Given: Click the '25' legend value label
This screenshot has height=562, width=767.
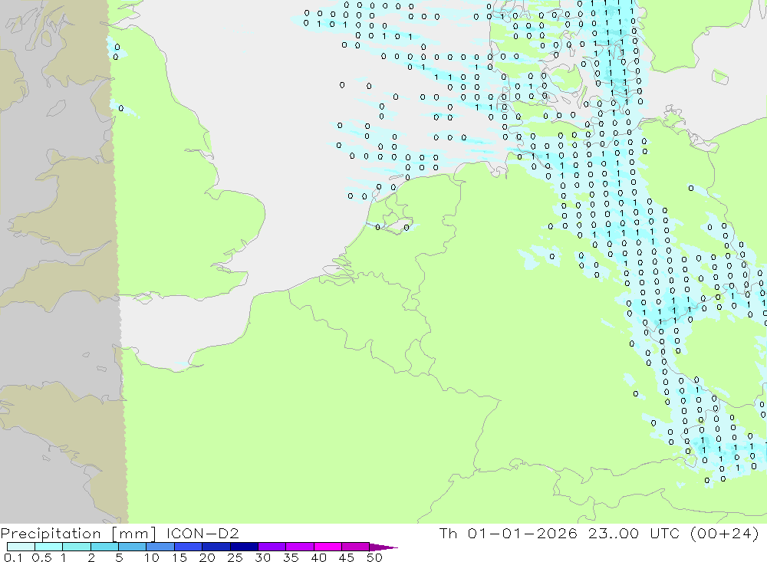Looking at the screenshot, I should pyautogui.click(x=235, y=557).
